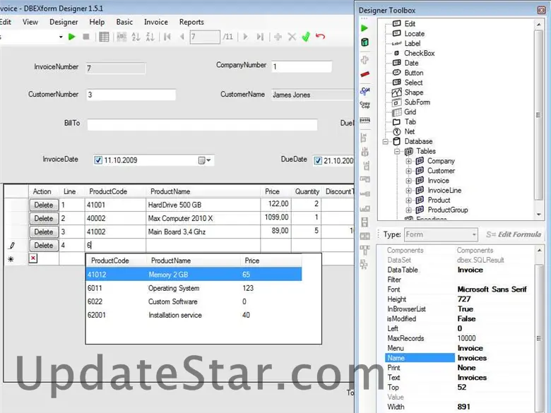Screen dimensions: 551x413
Task: Click Delete button on line 4
Action: (x=44, y=245)
